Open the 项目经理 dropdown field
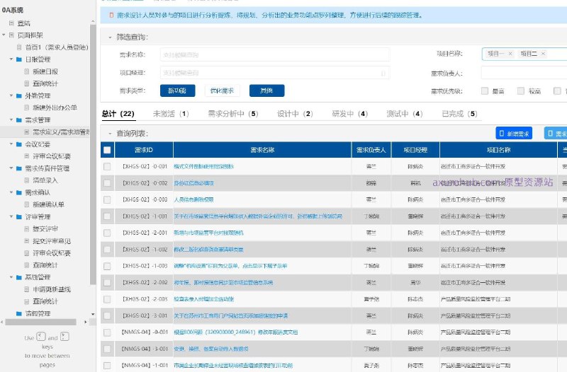The image size is (567, 372). pos(275,73)
